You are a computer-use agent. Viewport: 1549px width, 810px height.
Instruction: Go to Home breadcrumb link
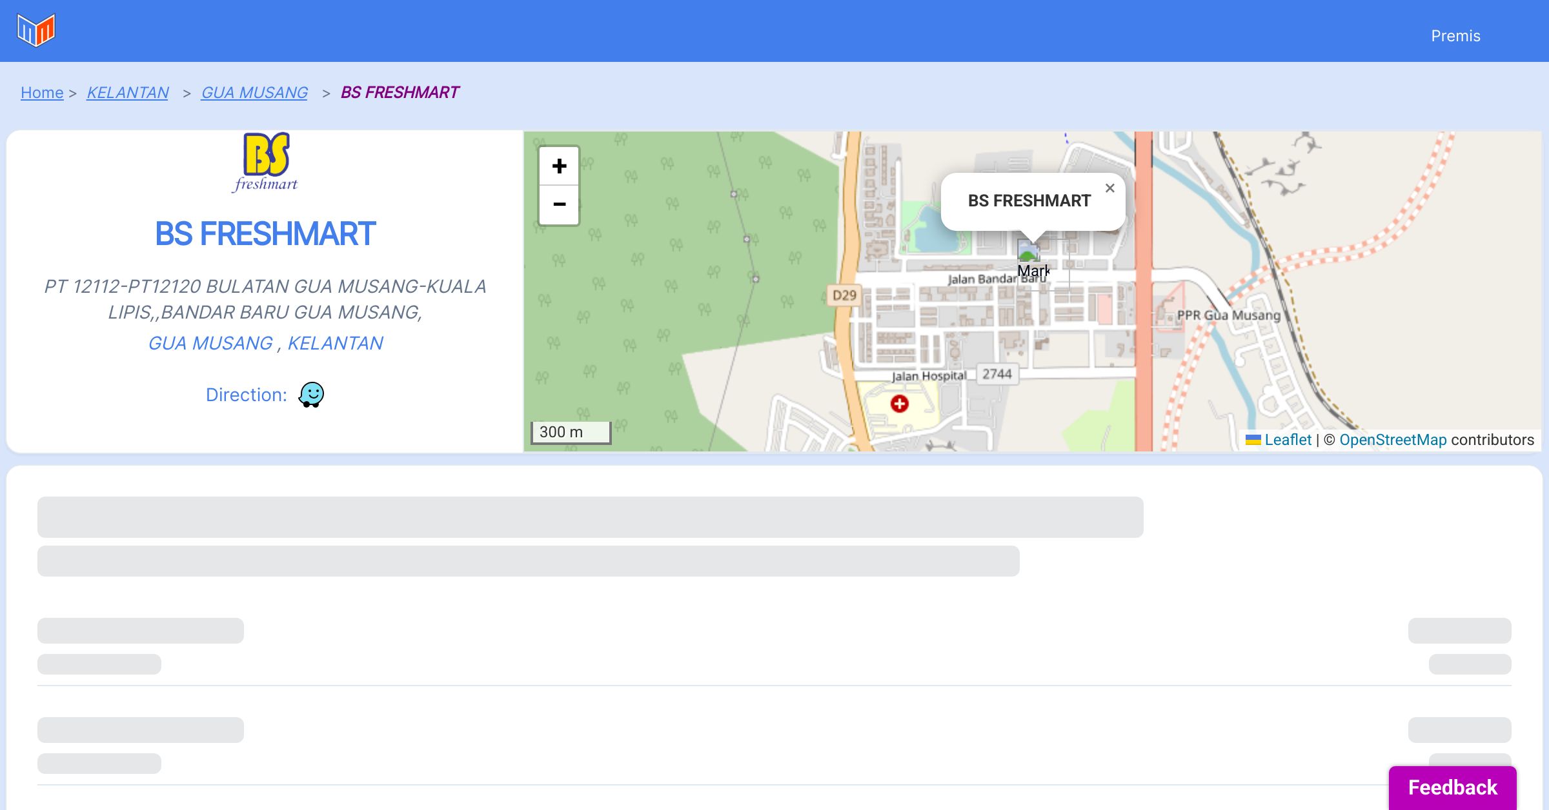coord(42,93)
